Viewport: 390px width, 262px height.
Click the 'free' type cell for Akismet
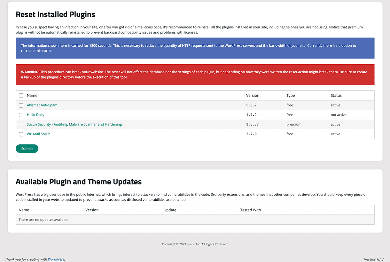tap(290, 105)
